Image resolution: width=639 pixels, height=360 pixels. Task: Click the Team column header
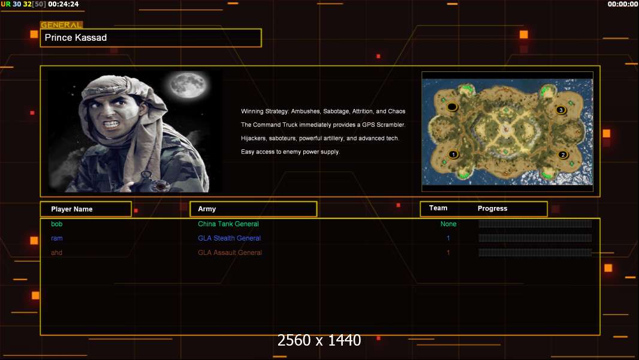pyautogui.click(x=438, y=208)
